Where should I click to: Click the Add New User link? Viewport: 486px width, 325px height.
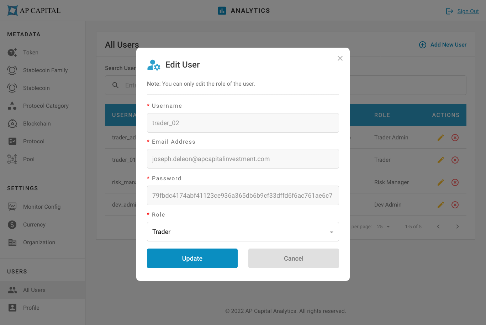pos(448,45)
